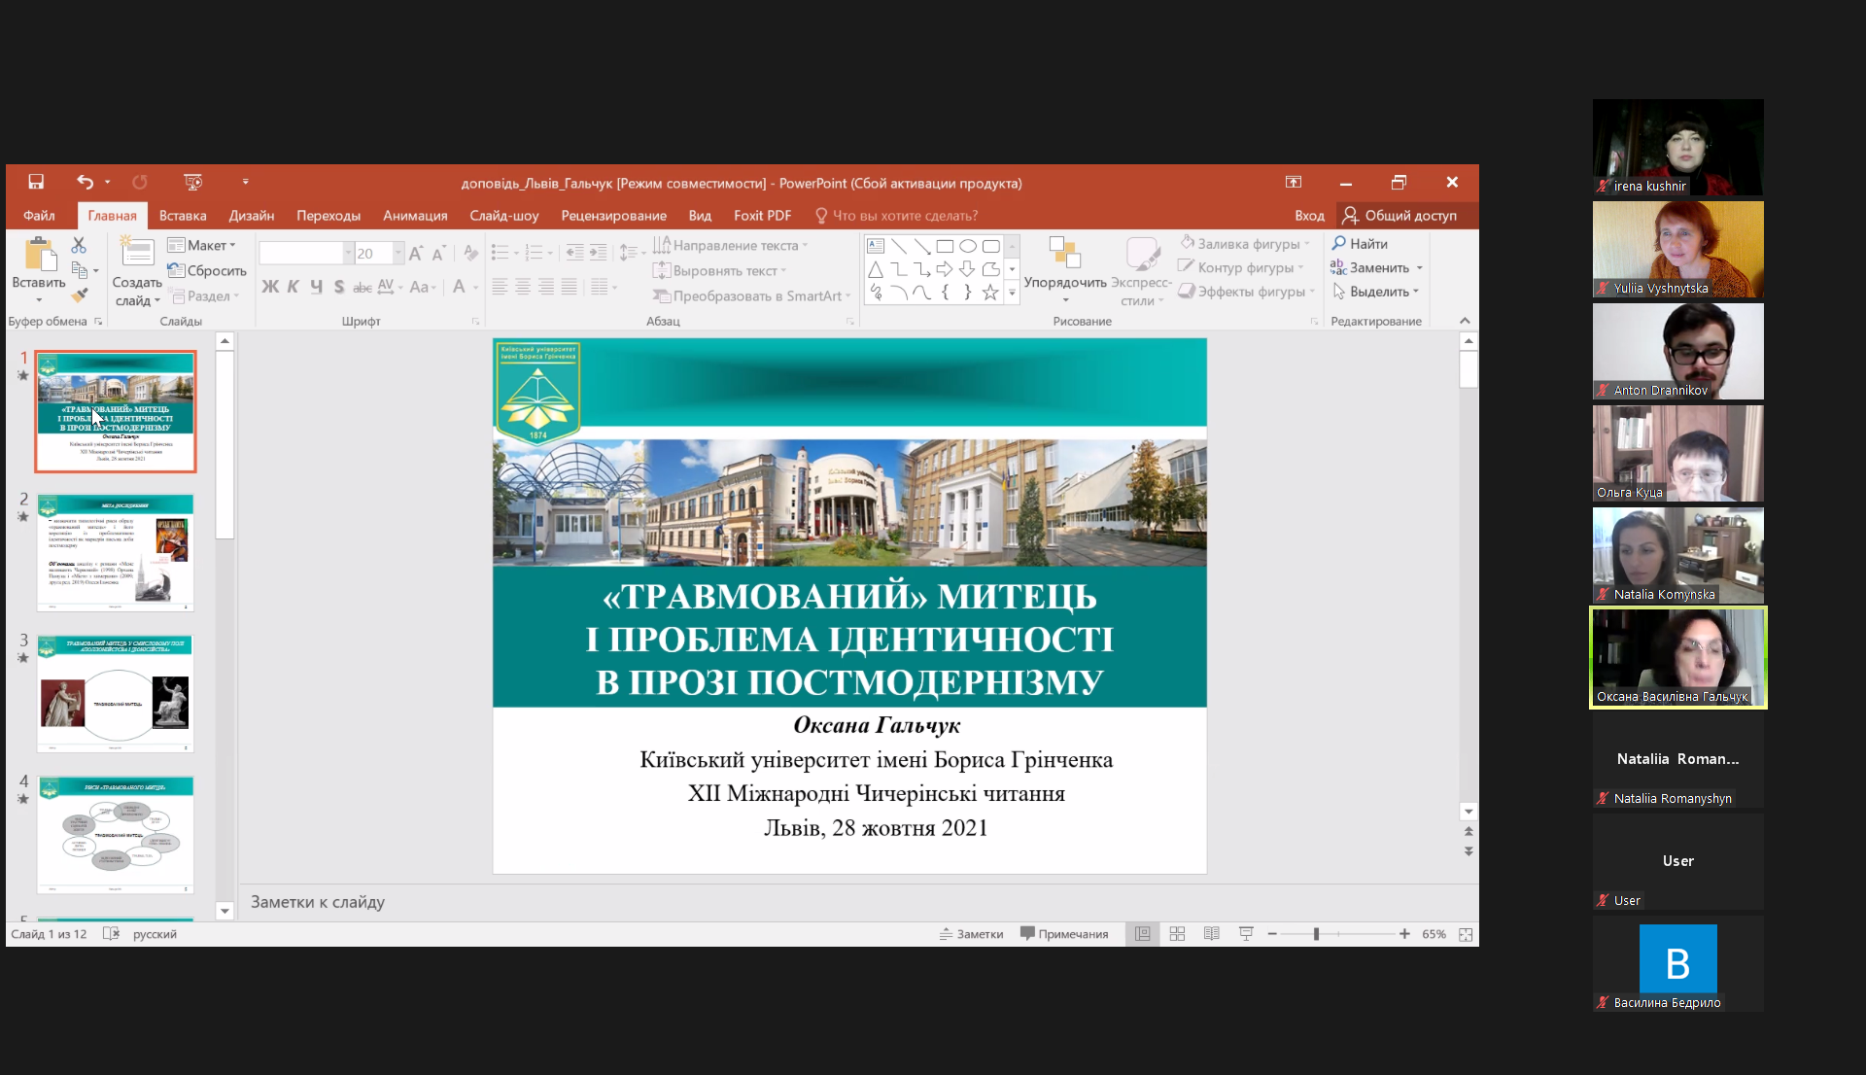1866x1075 pixels.
Task: Click the Cut scissors icon
Action: pos(79,245)
